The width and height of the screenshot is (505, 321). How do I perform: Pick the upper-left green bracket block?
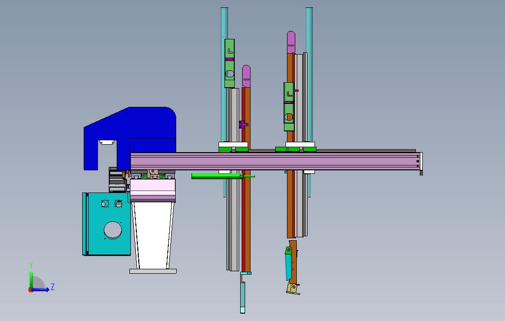tap(229, 63)
